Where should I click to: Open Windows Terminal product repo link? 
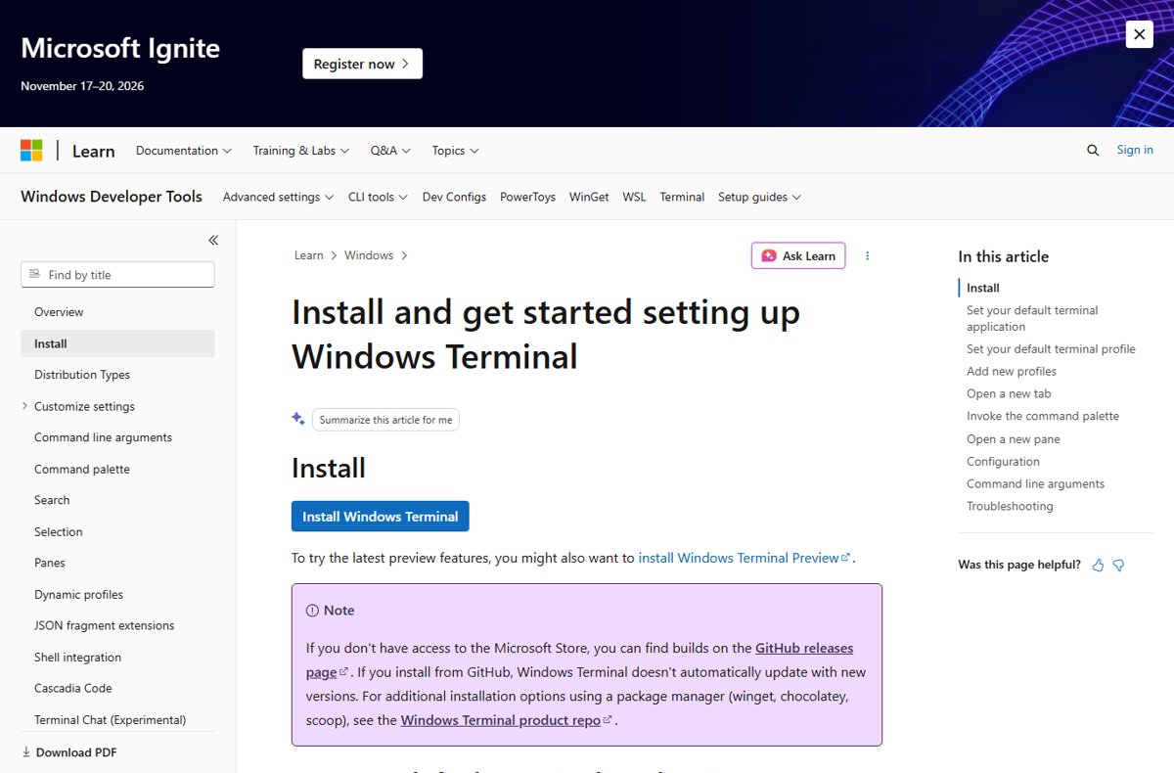(x=507, y=720)
